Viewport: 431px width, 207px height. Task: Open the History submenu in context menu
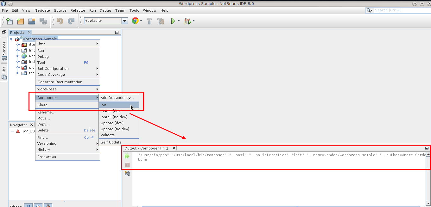click(x=67, y=149)
